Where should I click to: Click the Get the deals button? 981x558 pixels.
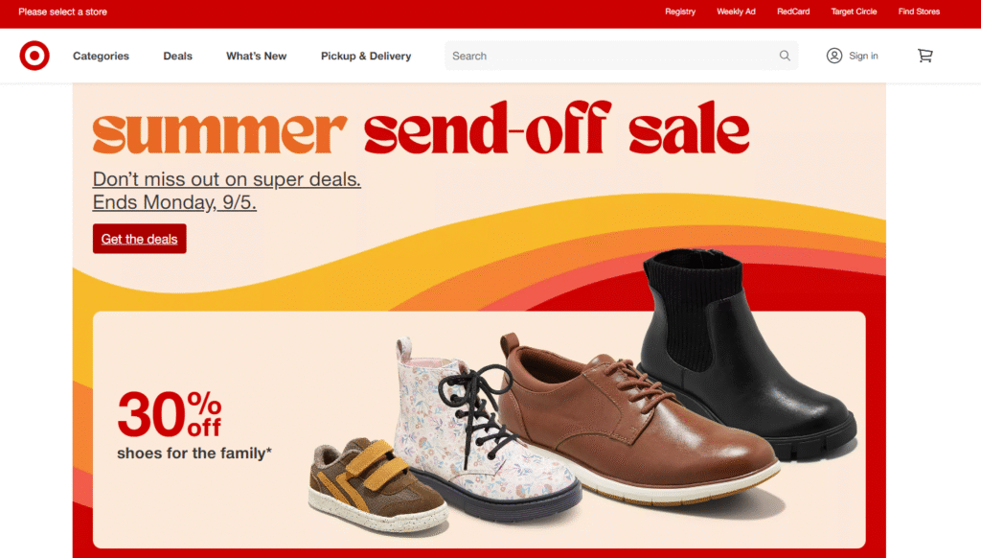(140, 239)
